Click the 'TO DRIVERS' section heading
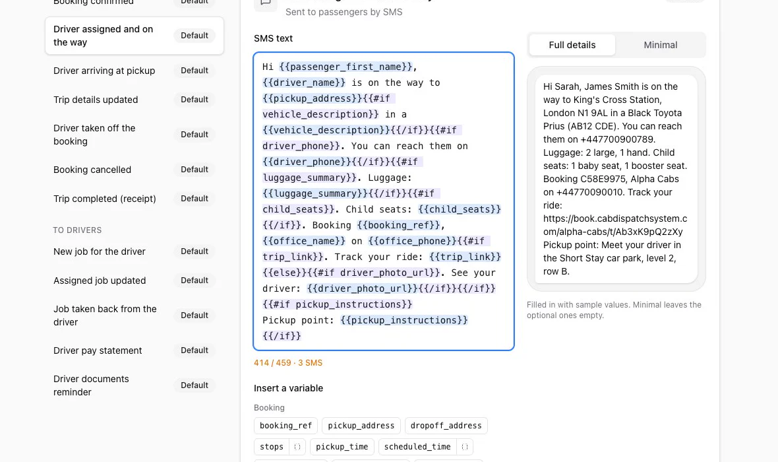The height and width of the screenshot is (462, 778). coord(77,230)
